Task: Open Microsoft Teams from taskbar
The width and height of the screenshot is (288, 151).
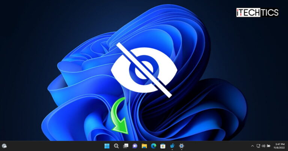Action: [x=172, y=146]
